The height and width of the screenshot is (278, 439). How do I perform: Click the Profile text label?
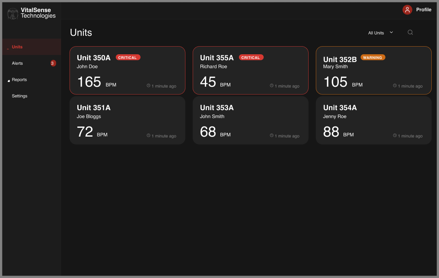(424, 10)
